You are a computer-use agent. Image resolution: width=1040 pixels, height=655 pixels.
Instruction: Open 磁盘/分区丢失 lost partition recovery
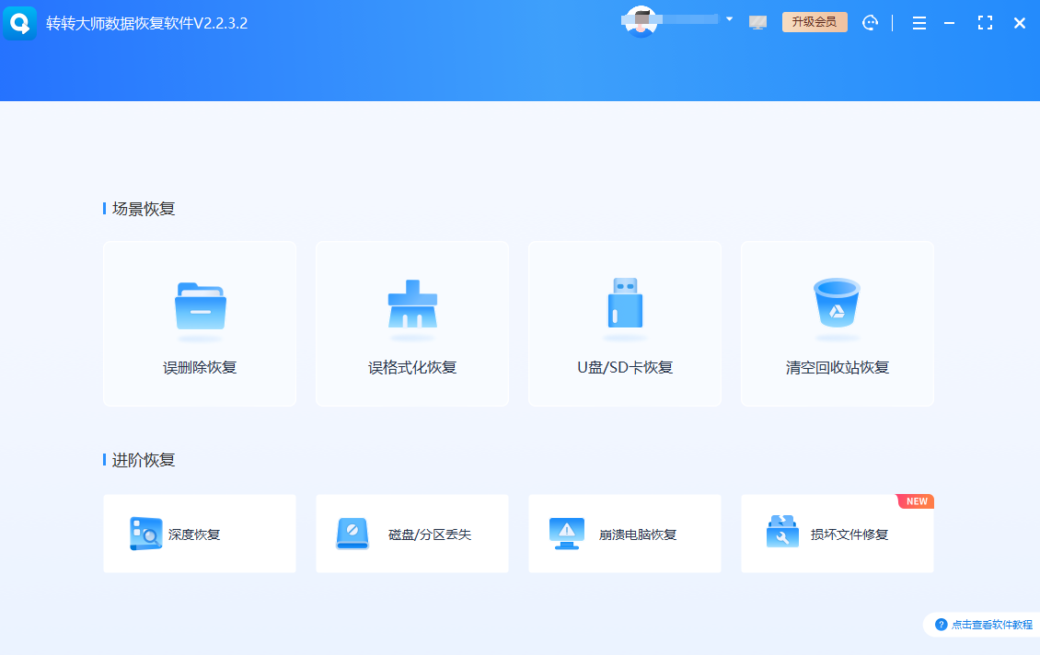pyautogui.click(x=412, y=534)
